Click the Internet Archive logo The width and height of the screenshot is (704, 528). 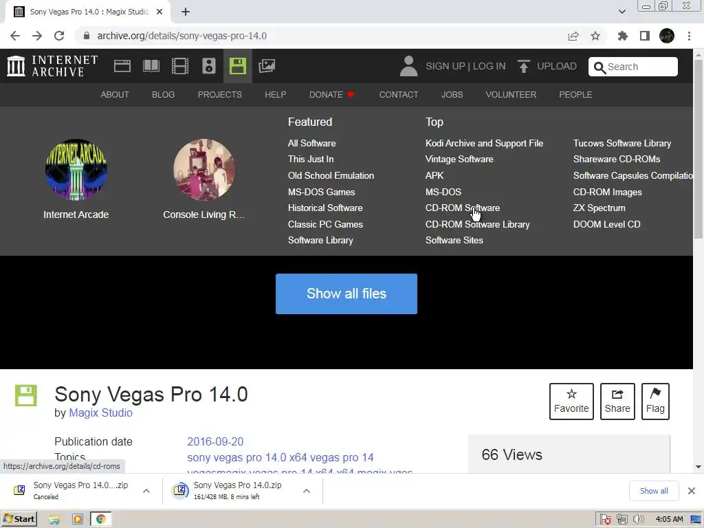[x=52, y=66]
